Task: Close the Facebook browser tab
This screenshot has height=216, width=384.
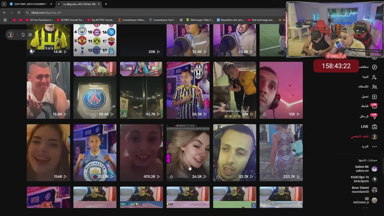Action: click(51, 4)
